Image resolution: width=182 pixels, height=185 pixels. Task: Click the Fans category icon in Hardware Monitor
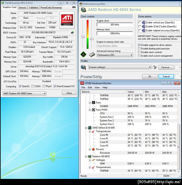pos(93,103)
